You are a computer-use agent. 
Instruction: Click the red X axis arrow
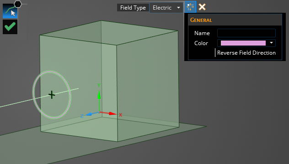pyautogui.click(x=112, y=113)
